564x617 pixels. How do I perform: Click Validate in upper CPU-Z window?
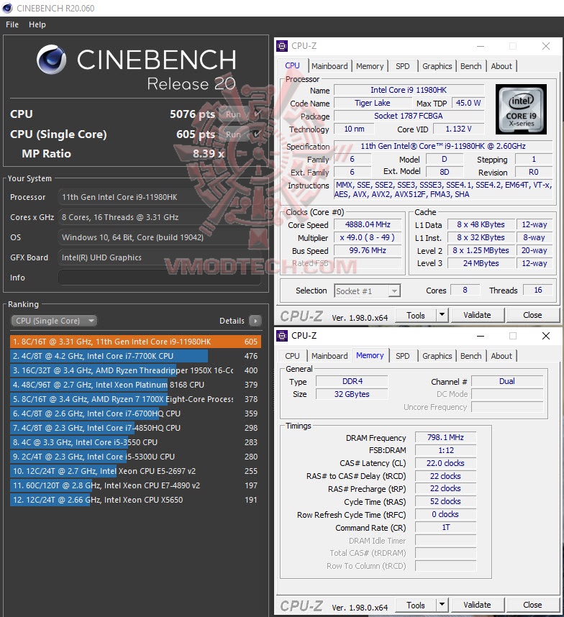coord(477,315)
